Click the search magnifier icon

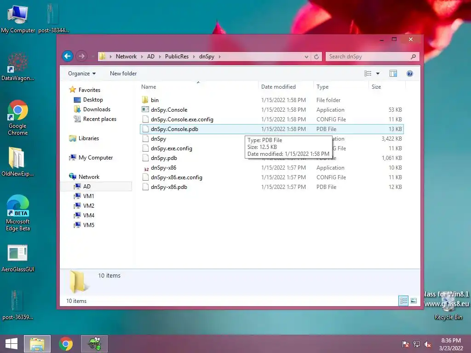tap(414, 57)
